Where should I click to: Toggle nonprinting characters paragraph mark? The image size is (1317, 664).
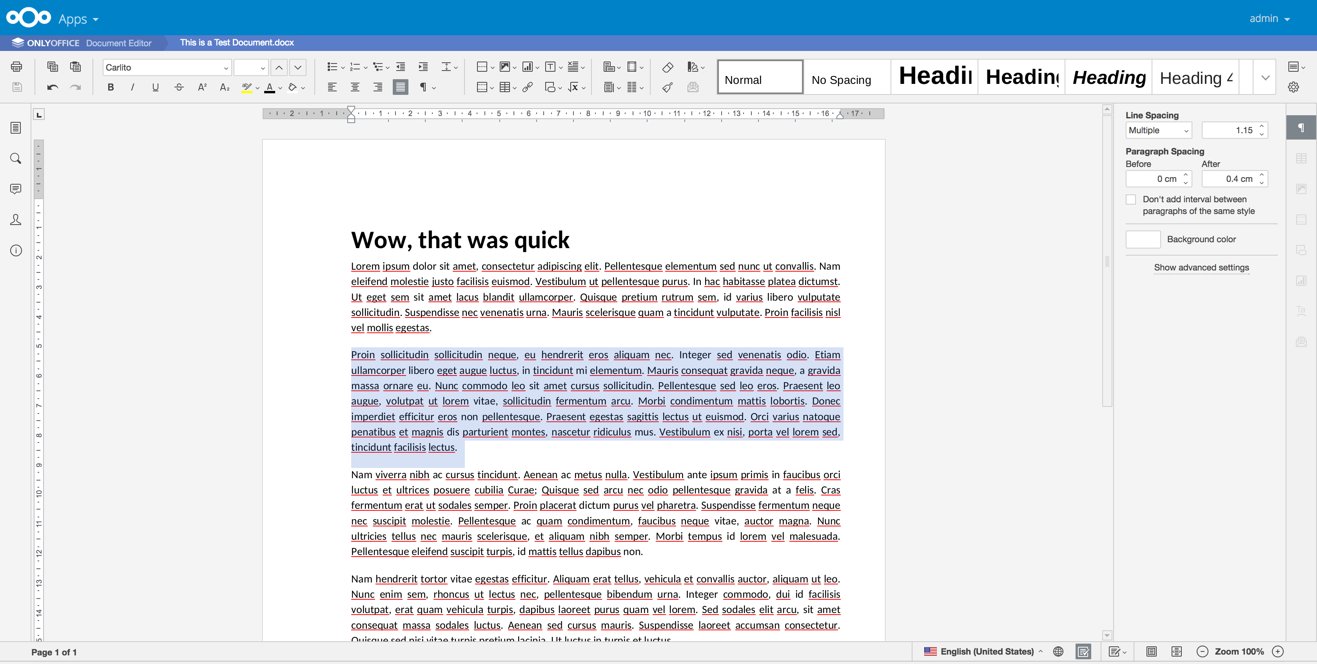[x=423, y=87]
